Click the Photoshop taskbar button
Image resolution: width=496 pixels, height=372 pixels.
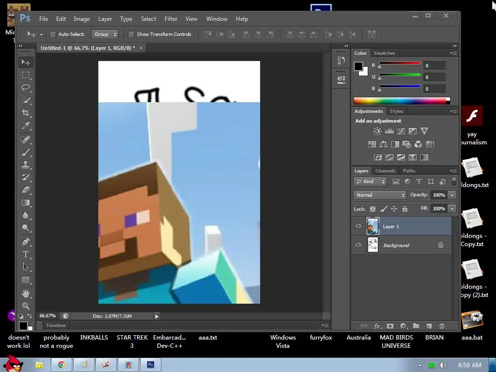(151, 365)
